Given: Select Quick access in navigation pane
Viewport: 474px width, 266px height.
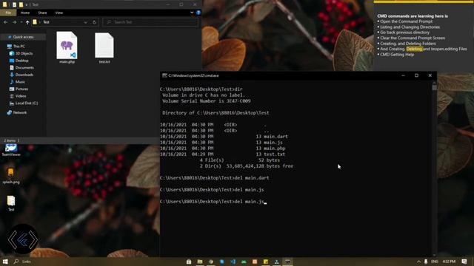Looking at the screenshot, I should click(x=23, y=37).
